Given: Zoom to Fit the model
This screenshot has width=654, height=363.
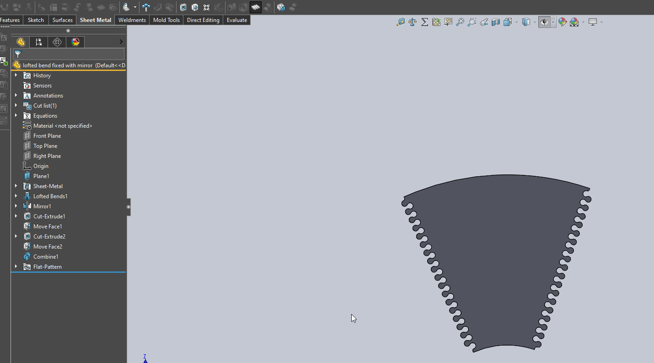Looking at the screenshot, I should pos(461,22).
